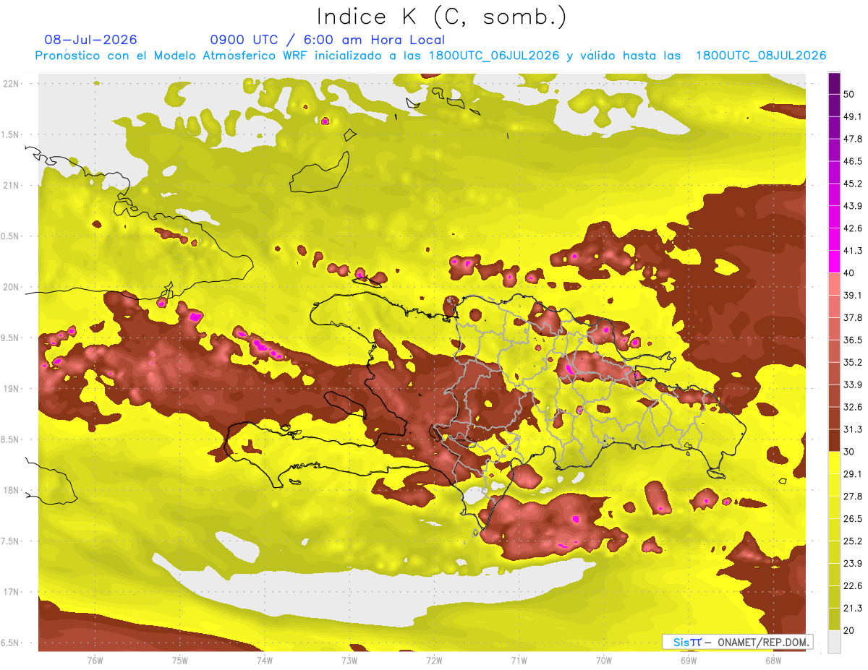This screenshot has height=670, width=868.
Task: Click the colorbar value '27.8'
Action: point(853,496)
